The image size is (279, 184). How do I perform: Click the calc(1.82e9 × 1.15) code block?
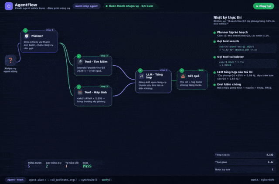(x=247, y=64)
